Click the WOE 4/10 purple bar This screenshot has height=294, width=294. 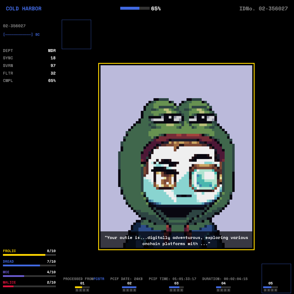(x=29, y=276)
